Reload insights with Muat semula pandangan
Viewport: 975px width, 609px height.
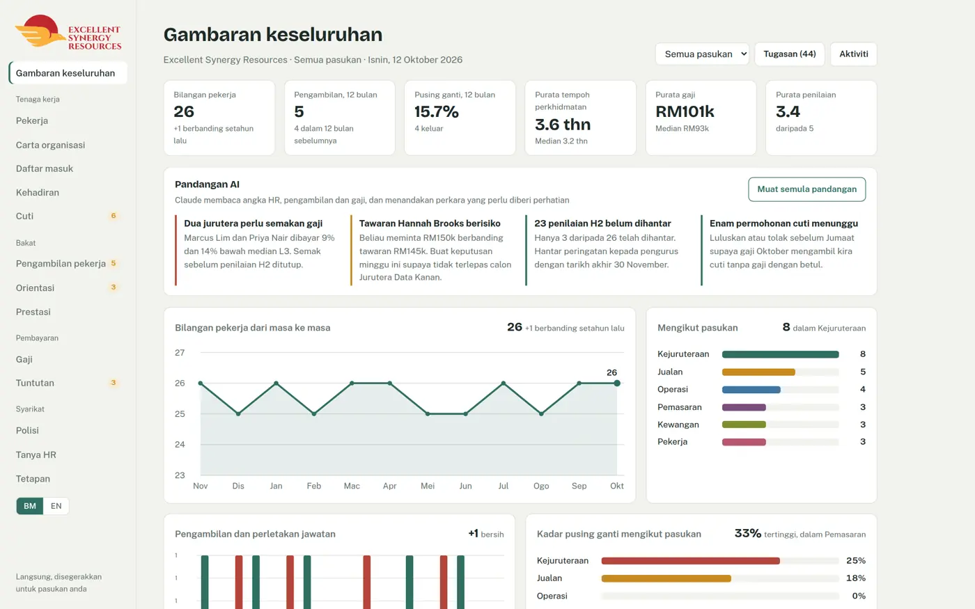pos(807,189)
